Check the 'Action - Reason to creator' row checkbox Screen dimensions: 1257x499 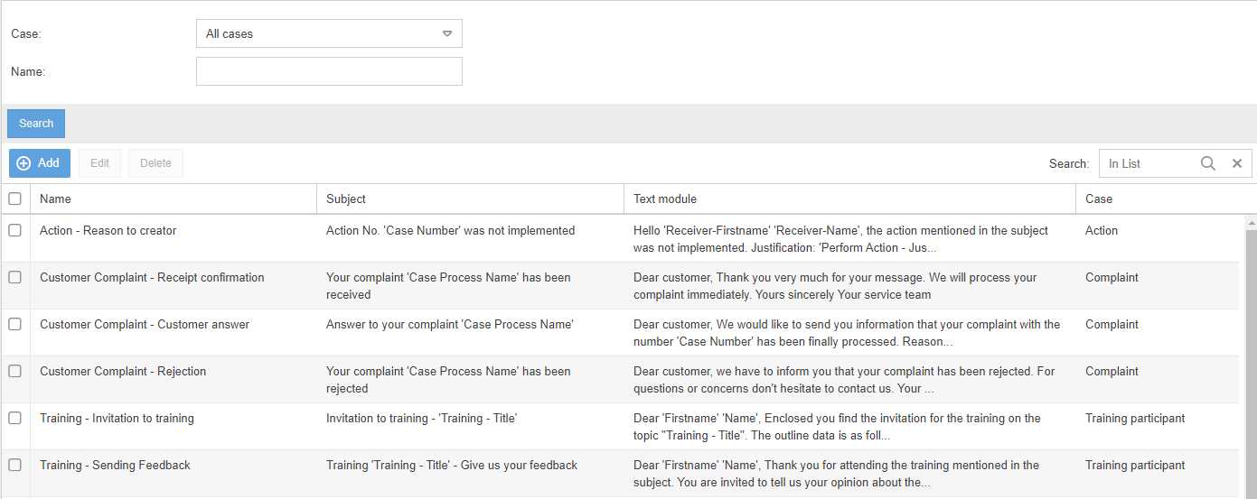pos(15,230)
